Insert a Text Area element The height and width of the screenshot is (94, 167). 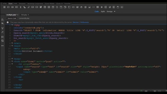(x=69, y=7)
